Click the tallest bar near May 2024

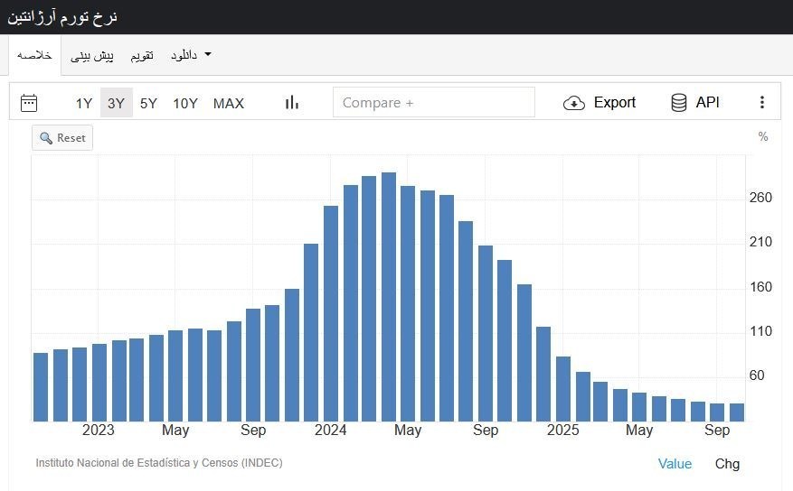tap(389, 298)
